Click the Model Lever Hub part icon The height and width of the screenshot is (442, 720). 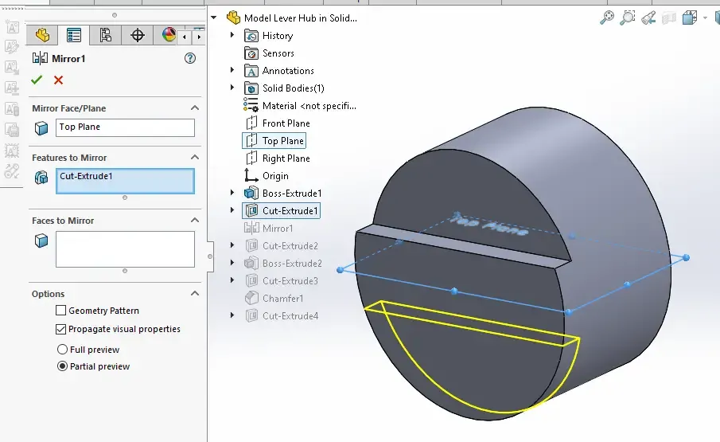[233, 18]
